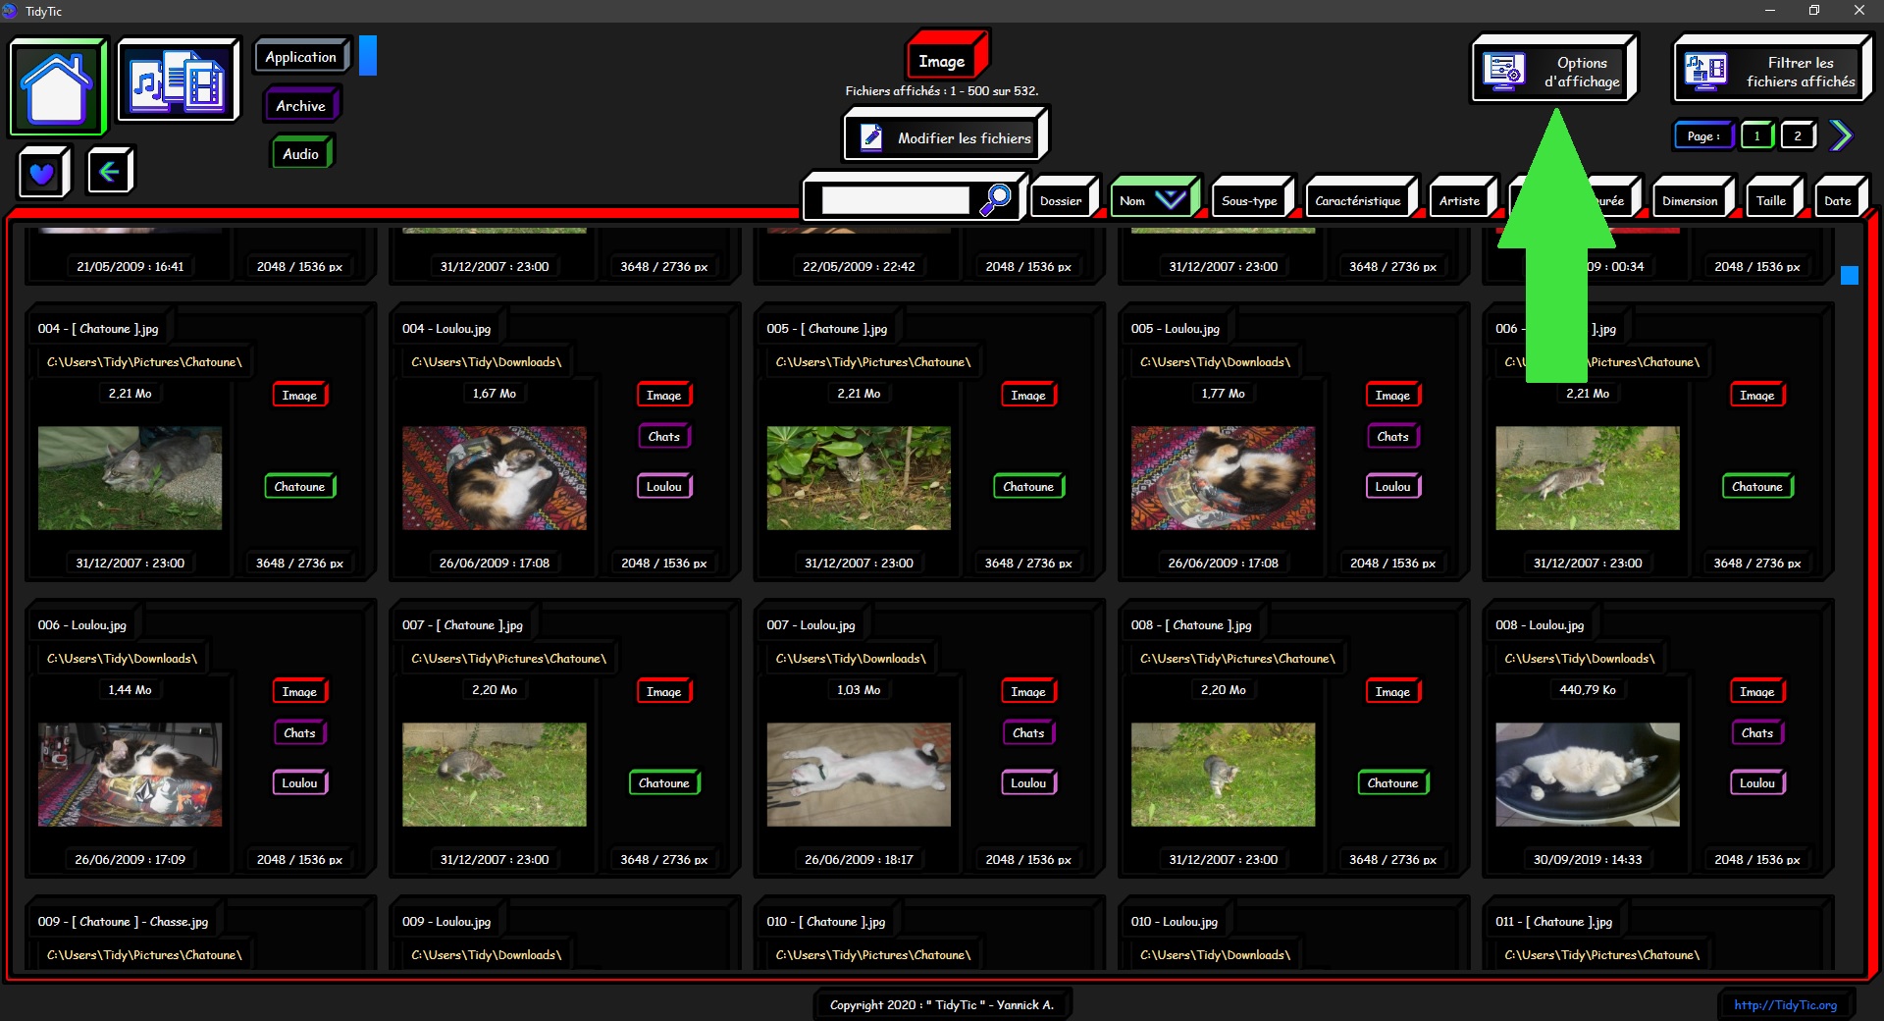Click blue marker next to Application

click(x=368, y=56)
